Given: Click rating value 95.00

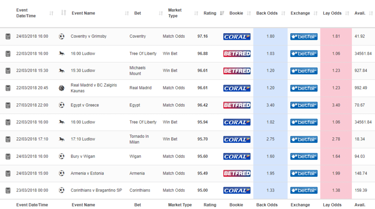Looking at the screenshot, I should coord(203,190).
